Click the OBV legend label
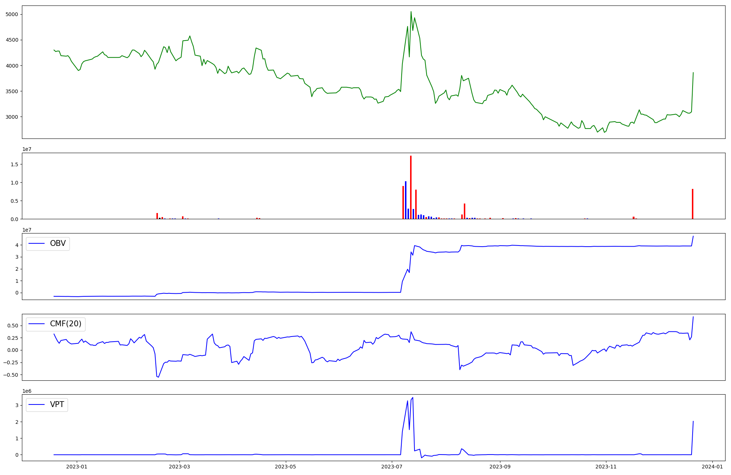Viewport: 731px width, 475px height. (58, 243)
